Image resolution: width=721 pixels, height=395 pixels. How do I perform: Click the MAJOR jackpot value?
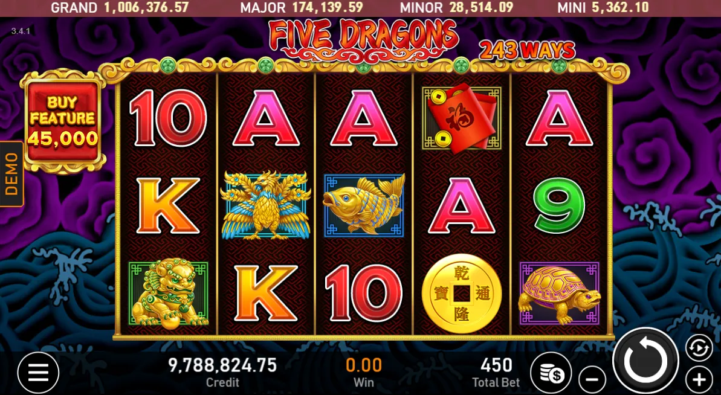tap(328, 8)
